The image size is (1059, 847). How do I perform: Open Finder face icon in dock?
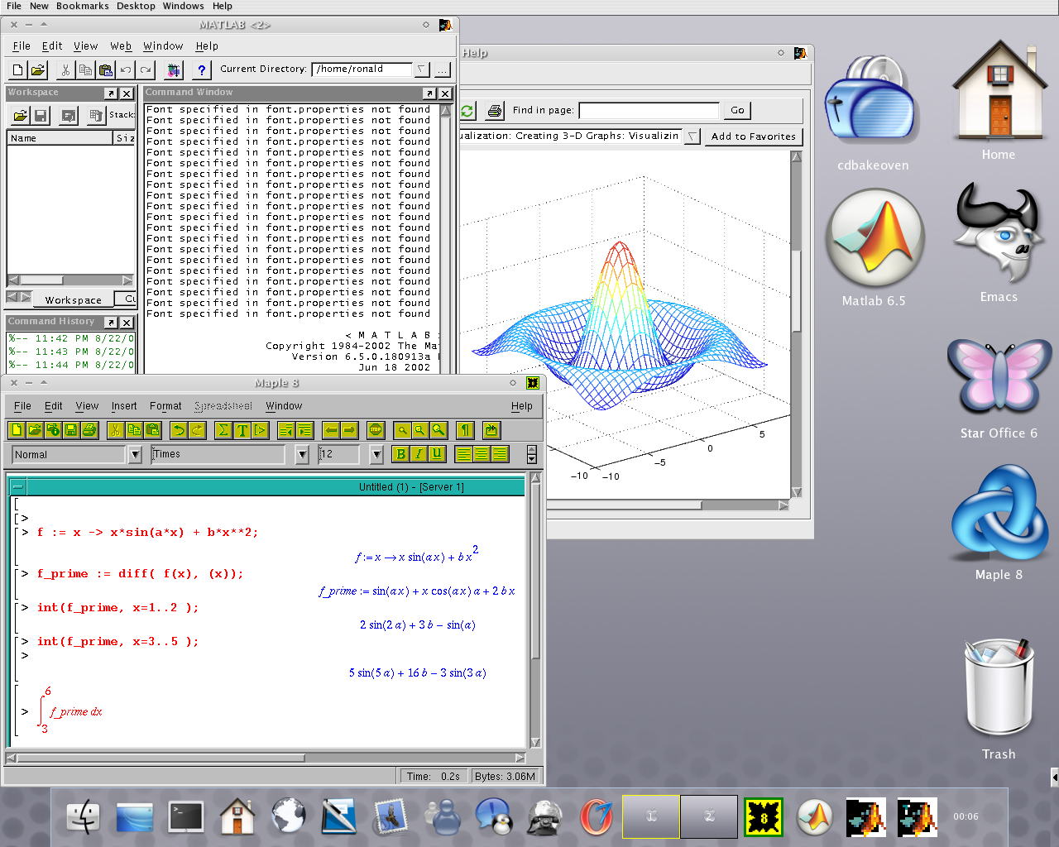(x=83, y=817)
